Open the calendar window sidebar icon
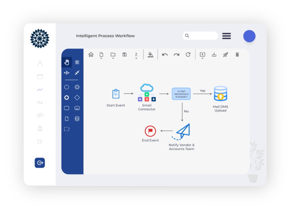Image resolution: width=293 pixels, height=212 pixels. click(40, 77)
